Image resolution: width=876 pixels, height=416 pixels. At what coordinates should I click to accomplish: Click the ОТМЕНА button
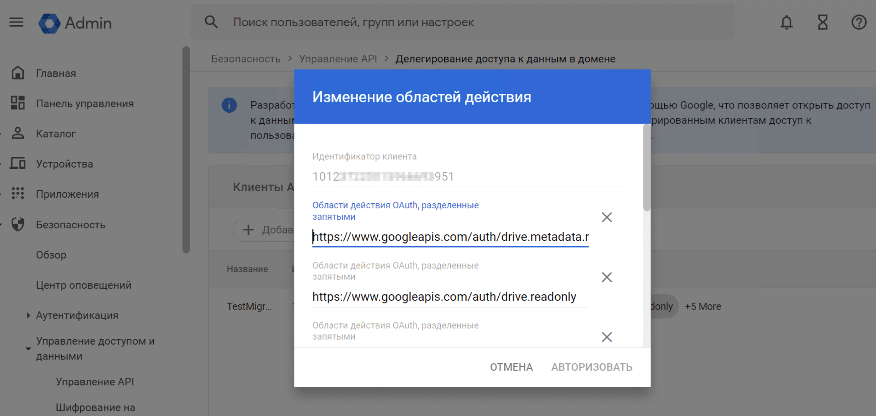(x=511, y=367)
